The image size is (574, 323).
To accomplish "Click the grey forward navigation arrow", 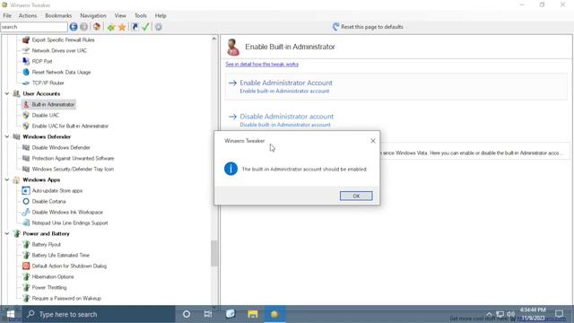I will (x=83, y=27).
